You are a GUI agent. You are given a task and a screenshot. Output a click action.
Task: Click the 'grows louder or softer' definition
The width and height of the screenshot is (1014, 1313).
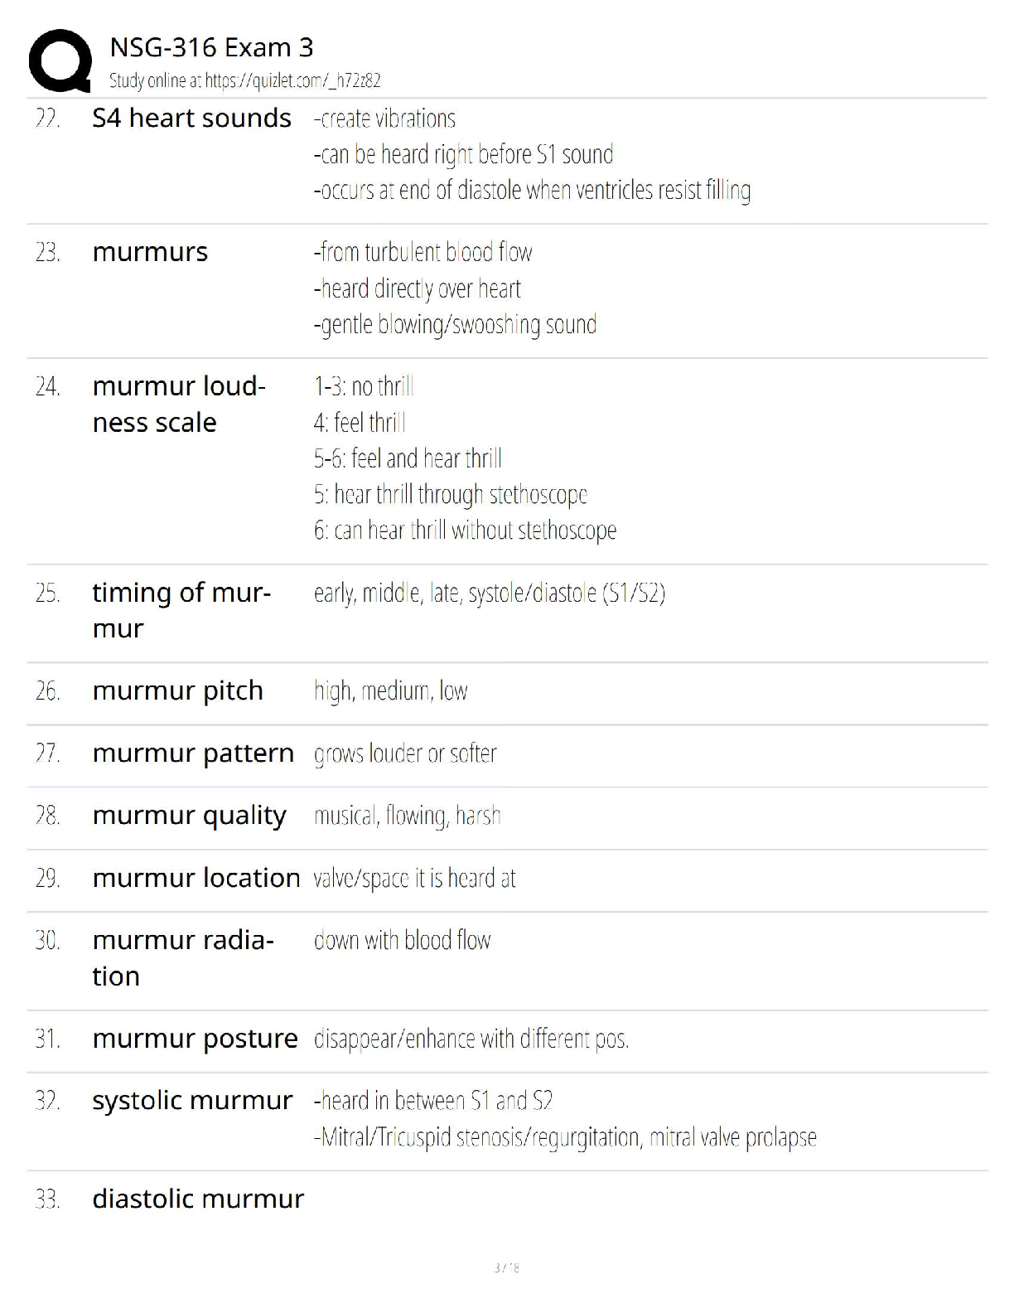click(405, 753)
